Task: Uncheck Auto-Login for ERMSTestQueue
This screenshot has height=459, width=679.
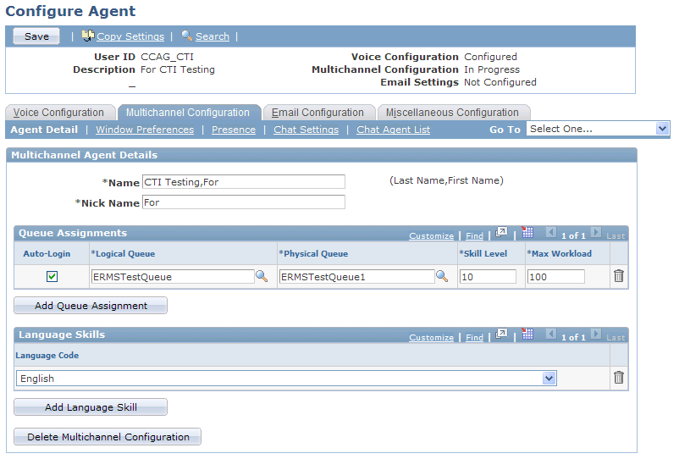Action: (52, 276)
